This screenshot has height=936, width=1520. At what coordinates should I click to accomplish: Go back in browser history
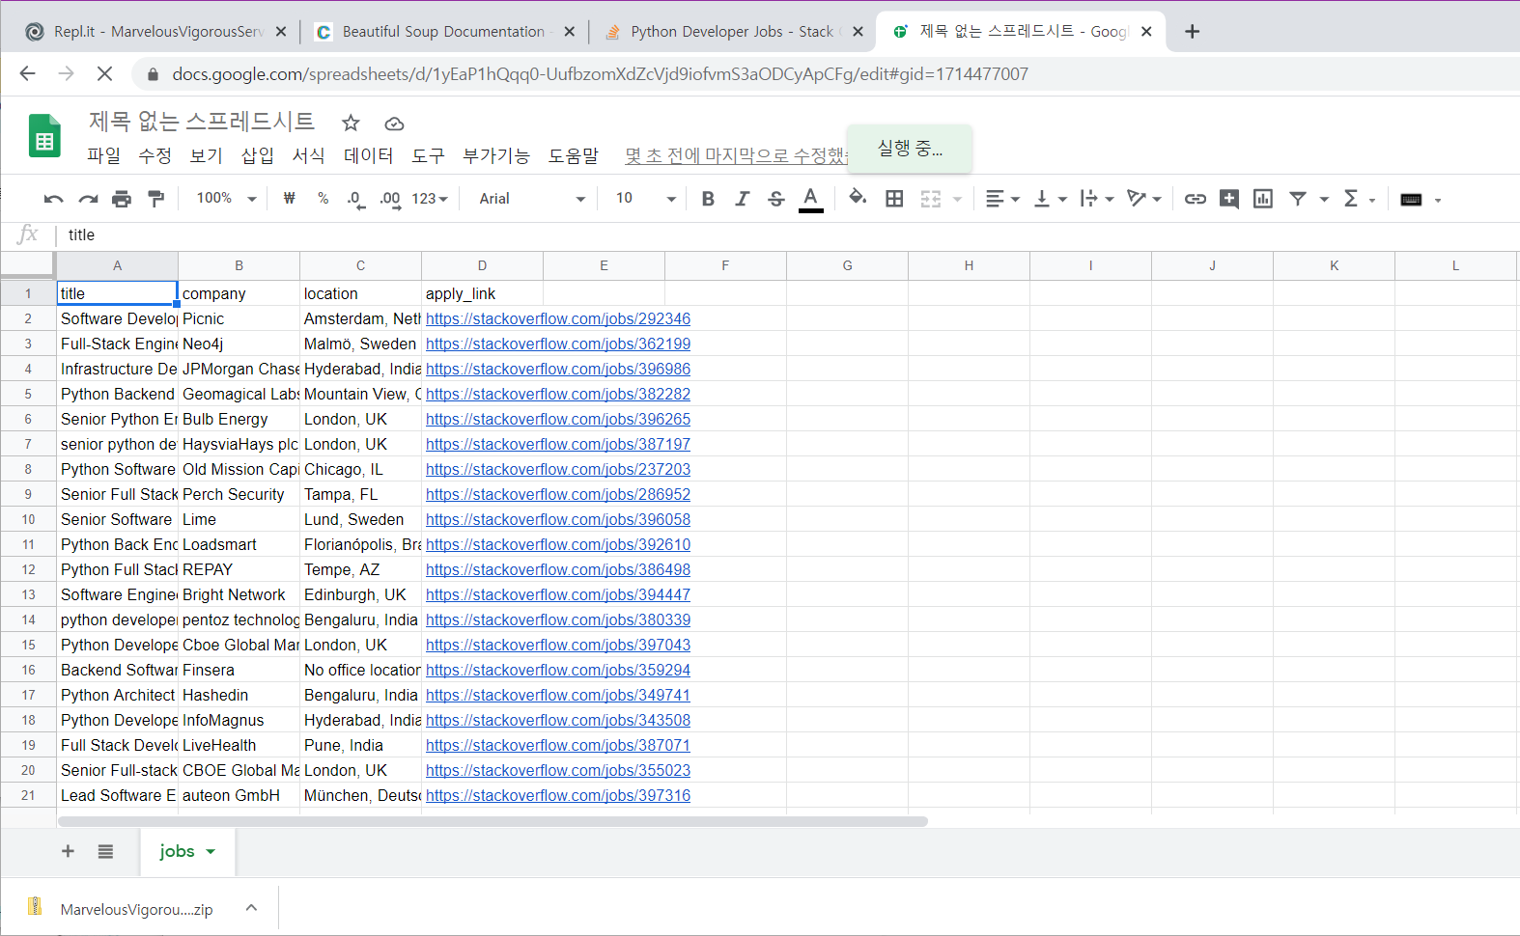(27, 74)
